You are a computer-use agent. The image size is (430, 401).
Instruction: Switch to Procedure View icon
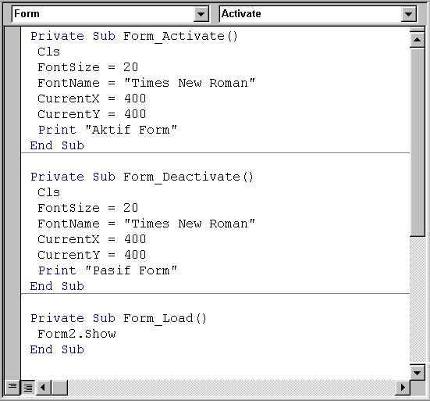coord(12,388)
